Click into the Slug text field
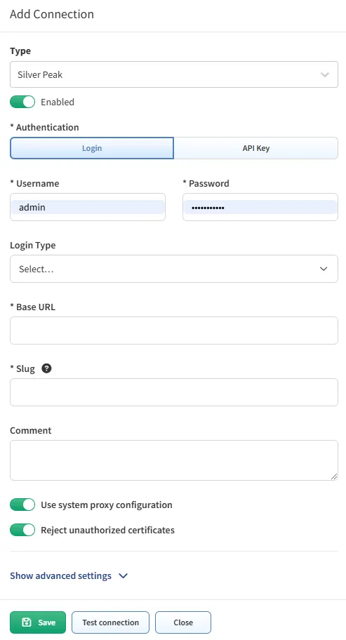Viewport: 346px width, 640px height. click(174, 392)
